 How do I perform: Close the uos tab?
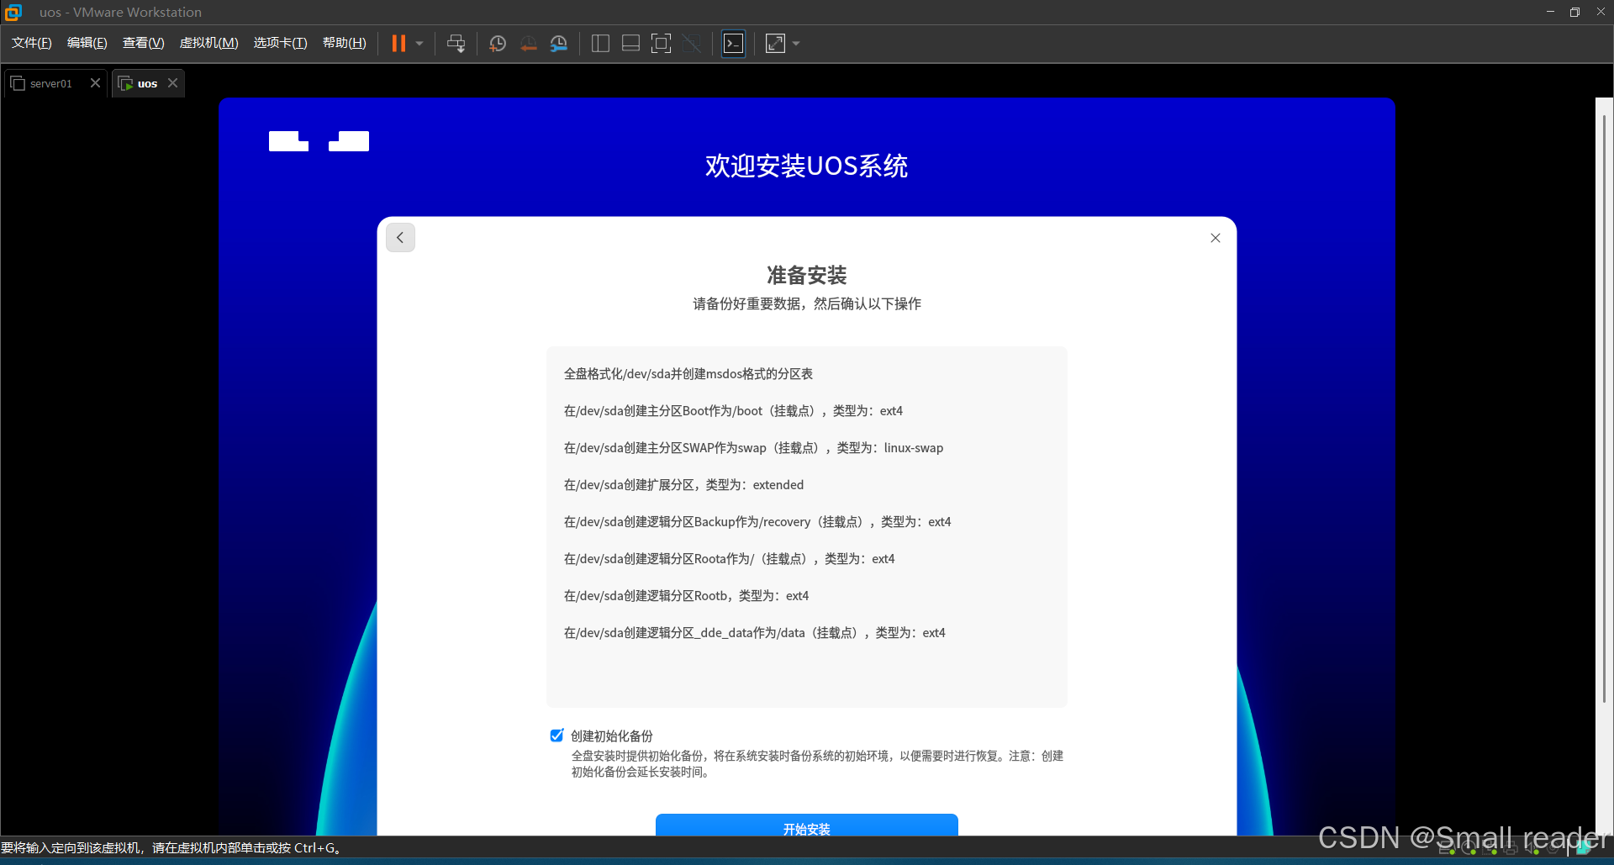point(172,82)
